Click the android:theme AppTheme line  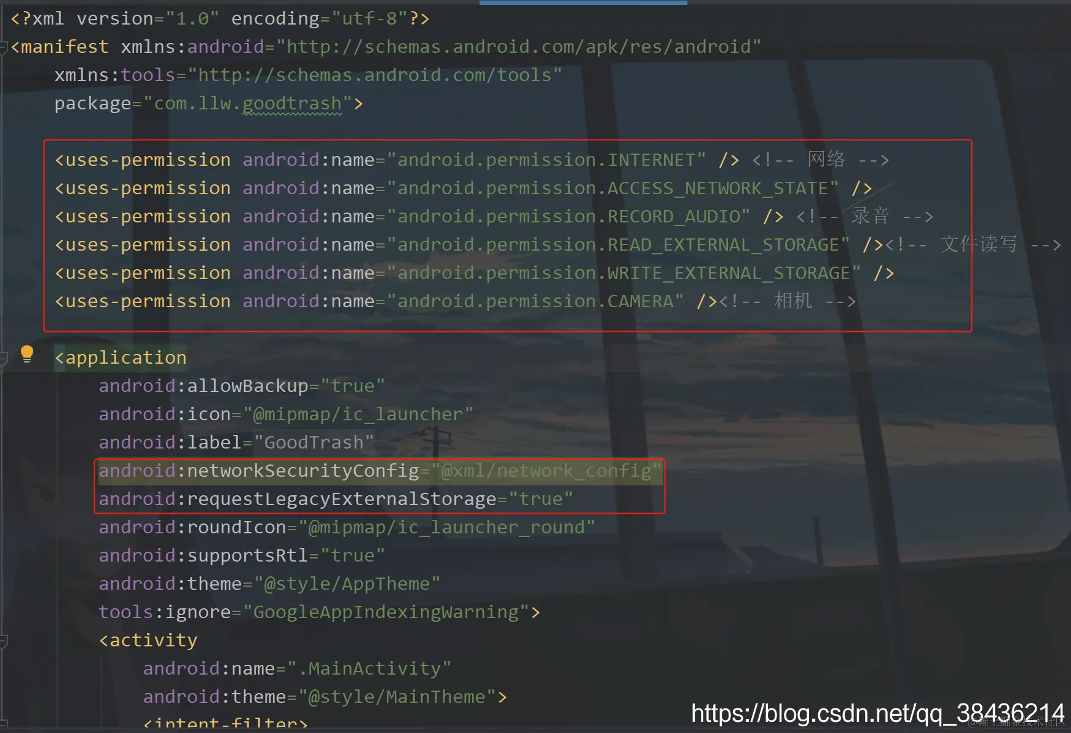point(270,584)
